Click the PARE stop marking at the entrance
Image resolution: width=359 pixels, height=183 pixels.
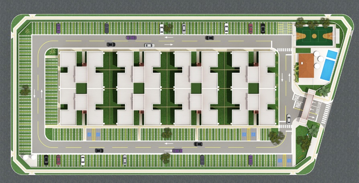coord(296,99)
